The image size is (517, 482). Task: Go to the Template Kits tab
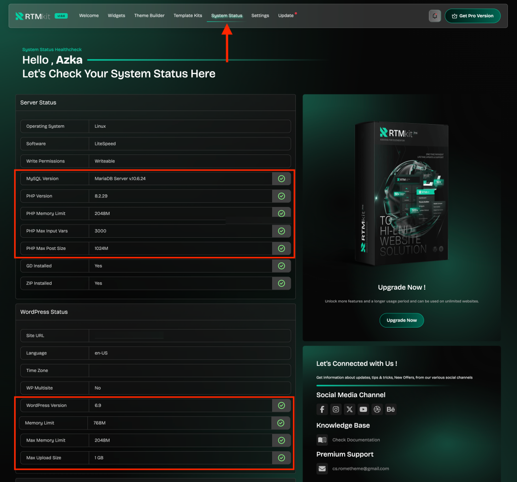[188, 16]
